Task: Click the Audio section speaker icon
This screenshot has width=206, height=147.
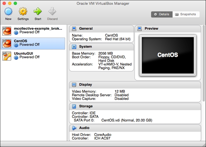Action: [74, 128]
